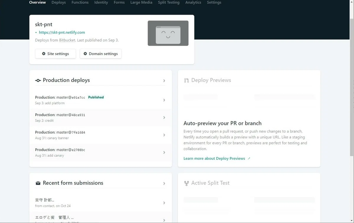Open the Production deploys heading
The image size is (354, 223).
[x=66, y=80]
